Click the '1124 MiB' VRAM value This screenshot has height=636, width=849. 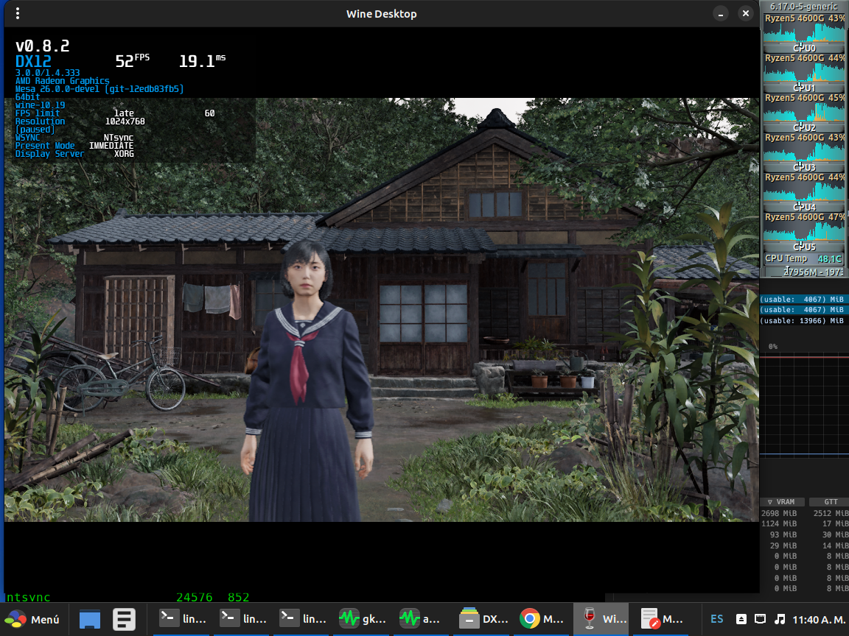click(x=778, y=523)
